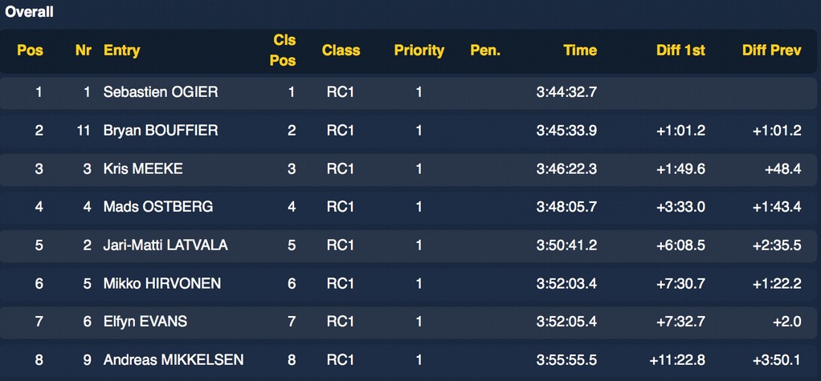Click the Diff 1st column header
Image resolution: width=821 pixels, height=381 pixels.
tap(680, 51)
